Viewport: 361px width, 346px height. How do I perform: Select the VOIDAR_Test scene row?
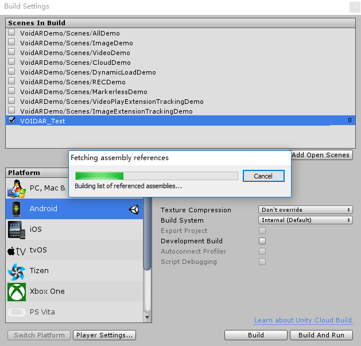[180, 120]
